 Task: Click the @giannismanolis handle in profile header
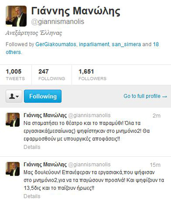pos(57,22)
